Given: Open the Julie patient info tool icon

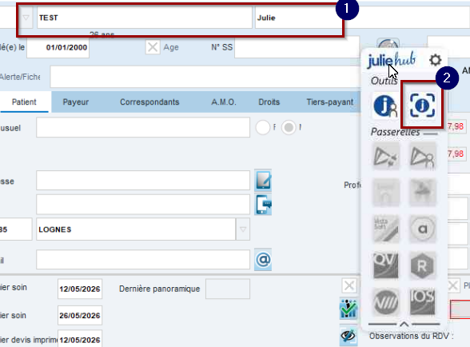Looking at the screenshot, I should (385, 106).
